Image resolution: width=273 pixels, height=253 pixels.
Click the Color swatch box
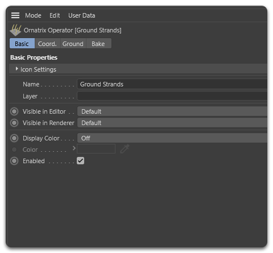(96, 148)
